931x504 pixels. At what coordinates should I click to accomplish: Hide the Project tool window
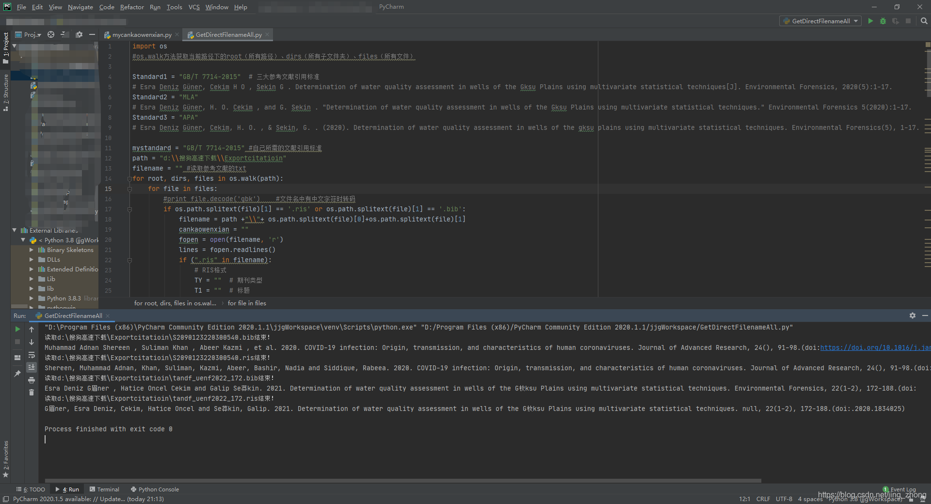(92, 34)
